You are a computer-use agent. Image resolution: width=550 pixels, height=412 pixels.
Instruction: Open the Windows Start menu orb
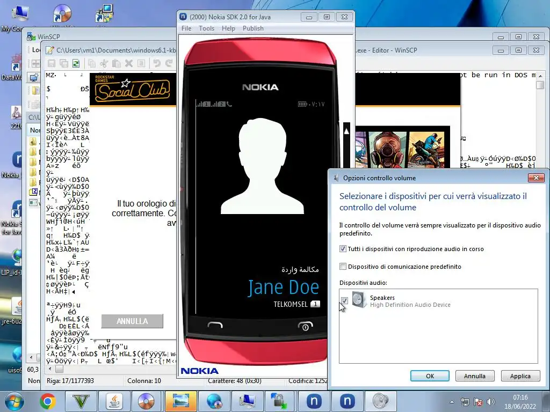coord(15,401)
